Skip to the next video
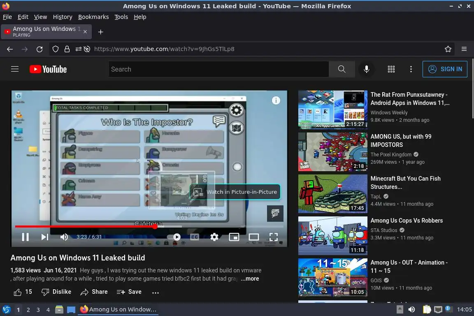Viewport: 474px width, 316px height. point(45,237)
